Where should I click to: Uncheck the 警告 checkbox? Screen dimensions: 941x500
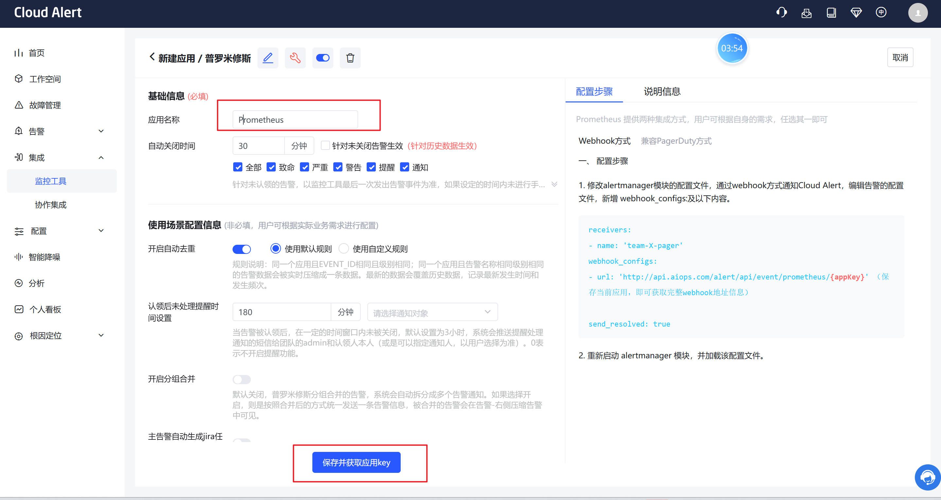338,167
